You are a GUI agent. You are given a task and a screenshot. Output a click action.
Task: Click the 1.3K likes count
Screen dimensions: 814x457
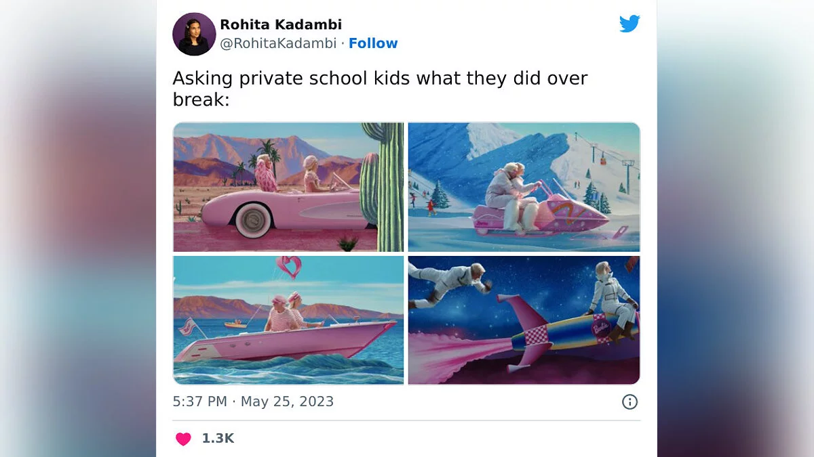218,439
